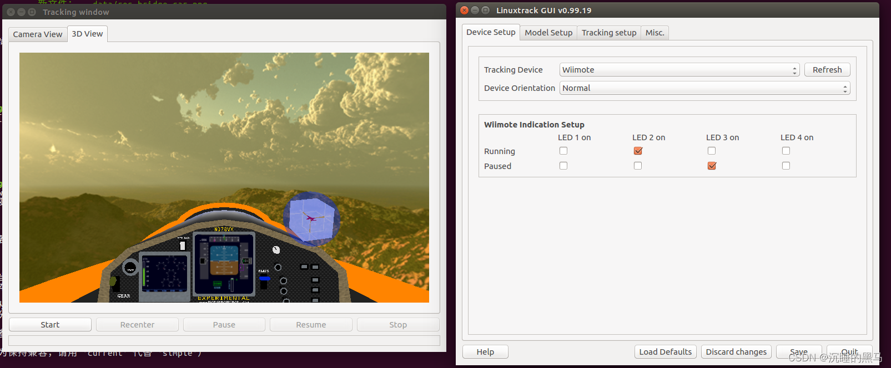891x368 pixels.
Task: Click the Device Orientation label
Action: (x=520, y=88)
